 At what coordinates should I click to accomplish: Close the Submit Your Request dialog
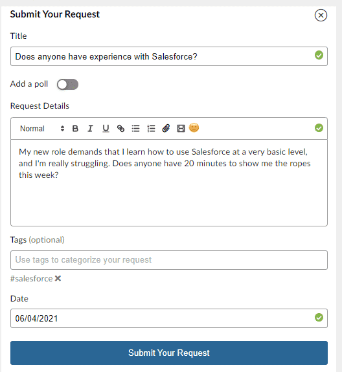(x=321, y=15)
